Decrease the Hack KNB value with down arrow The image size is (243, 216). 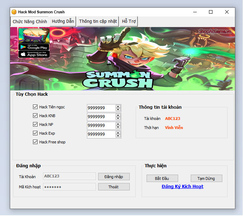click(118, 119)
